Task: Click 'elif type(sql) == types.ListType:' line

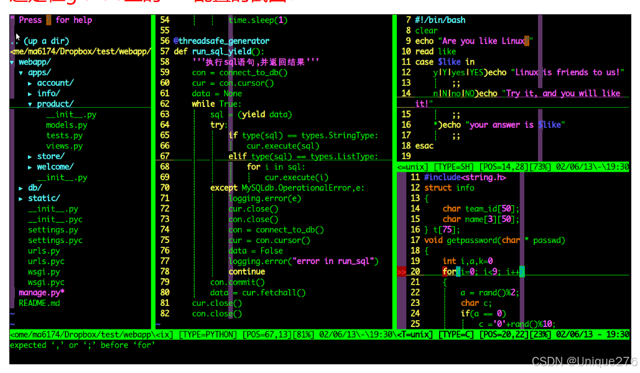Action: 304,157
